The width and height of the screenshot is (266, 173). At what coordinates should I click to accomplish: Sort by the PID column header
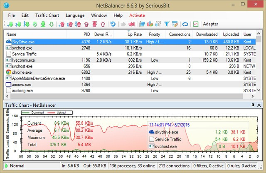(x=79, y=34)
